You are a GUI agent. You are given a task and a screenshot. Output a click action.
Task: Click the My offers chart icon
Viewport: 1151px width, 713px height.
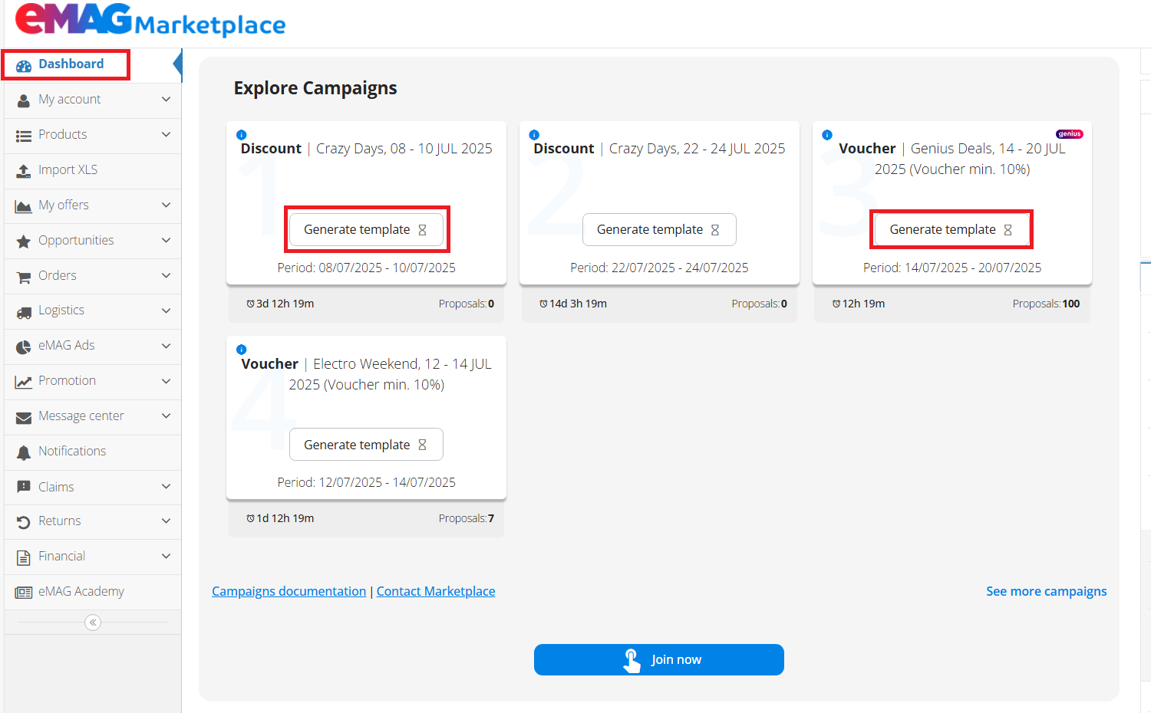coord(24,206)
